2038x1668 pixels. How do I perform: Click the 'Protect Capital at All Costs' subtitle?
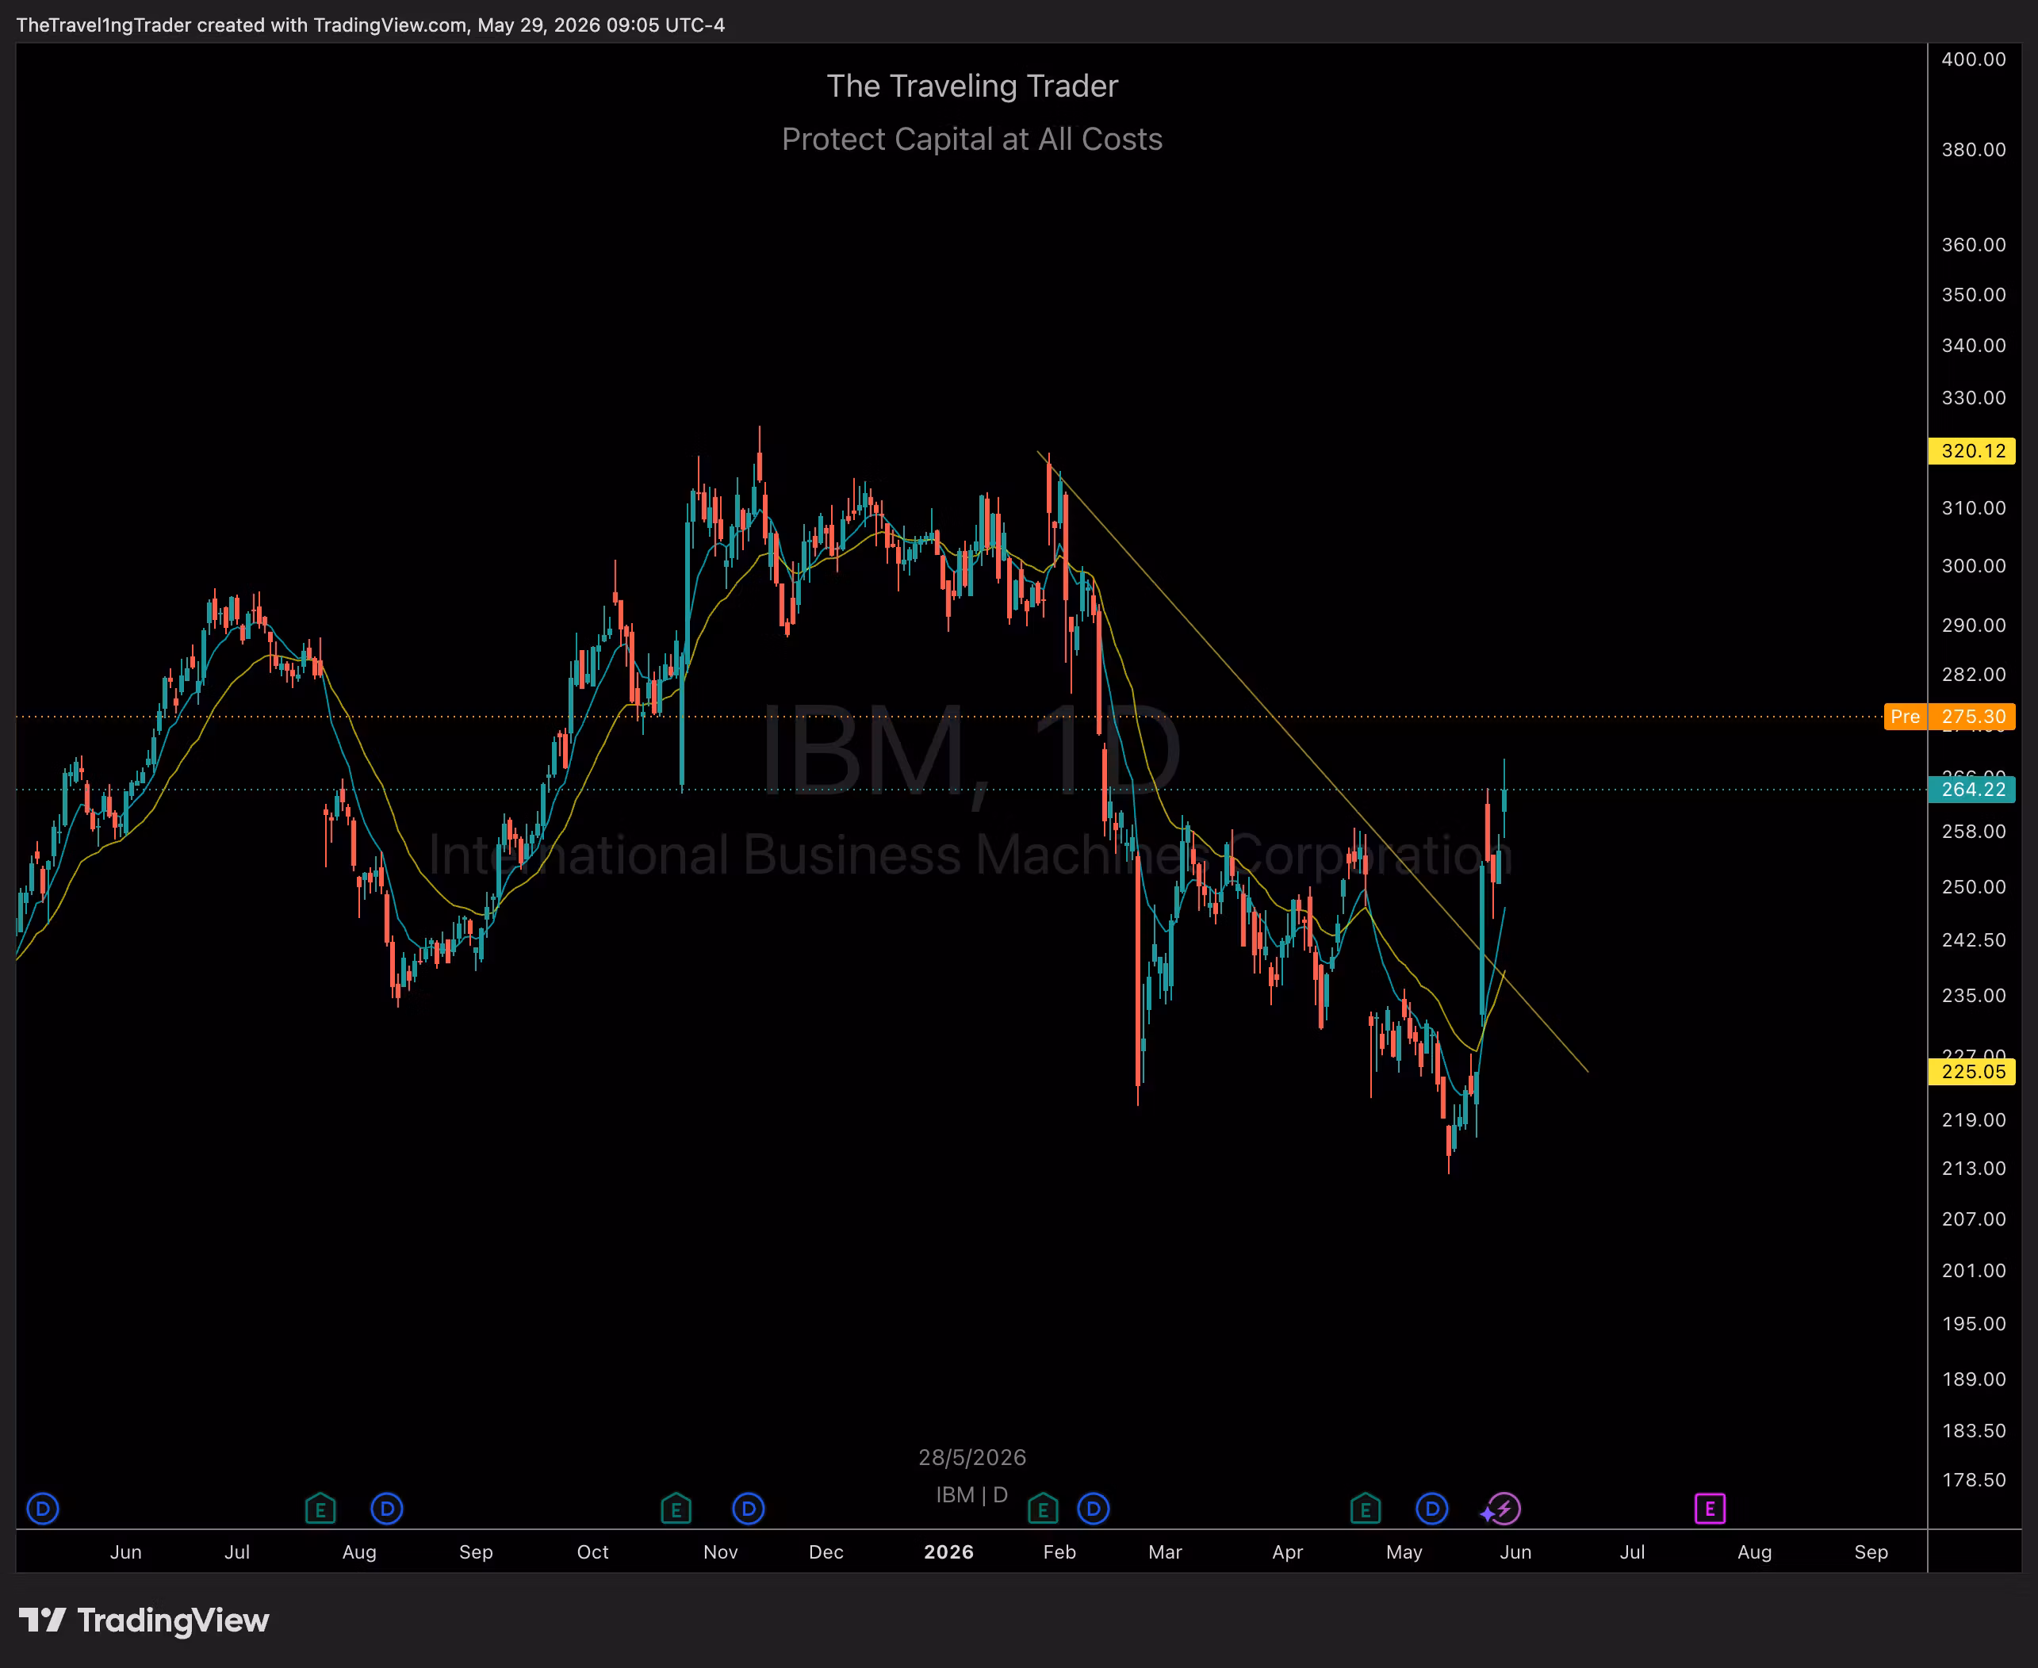[972, 140]
